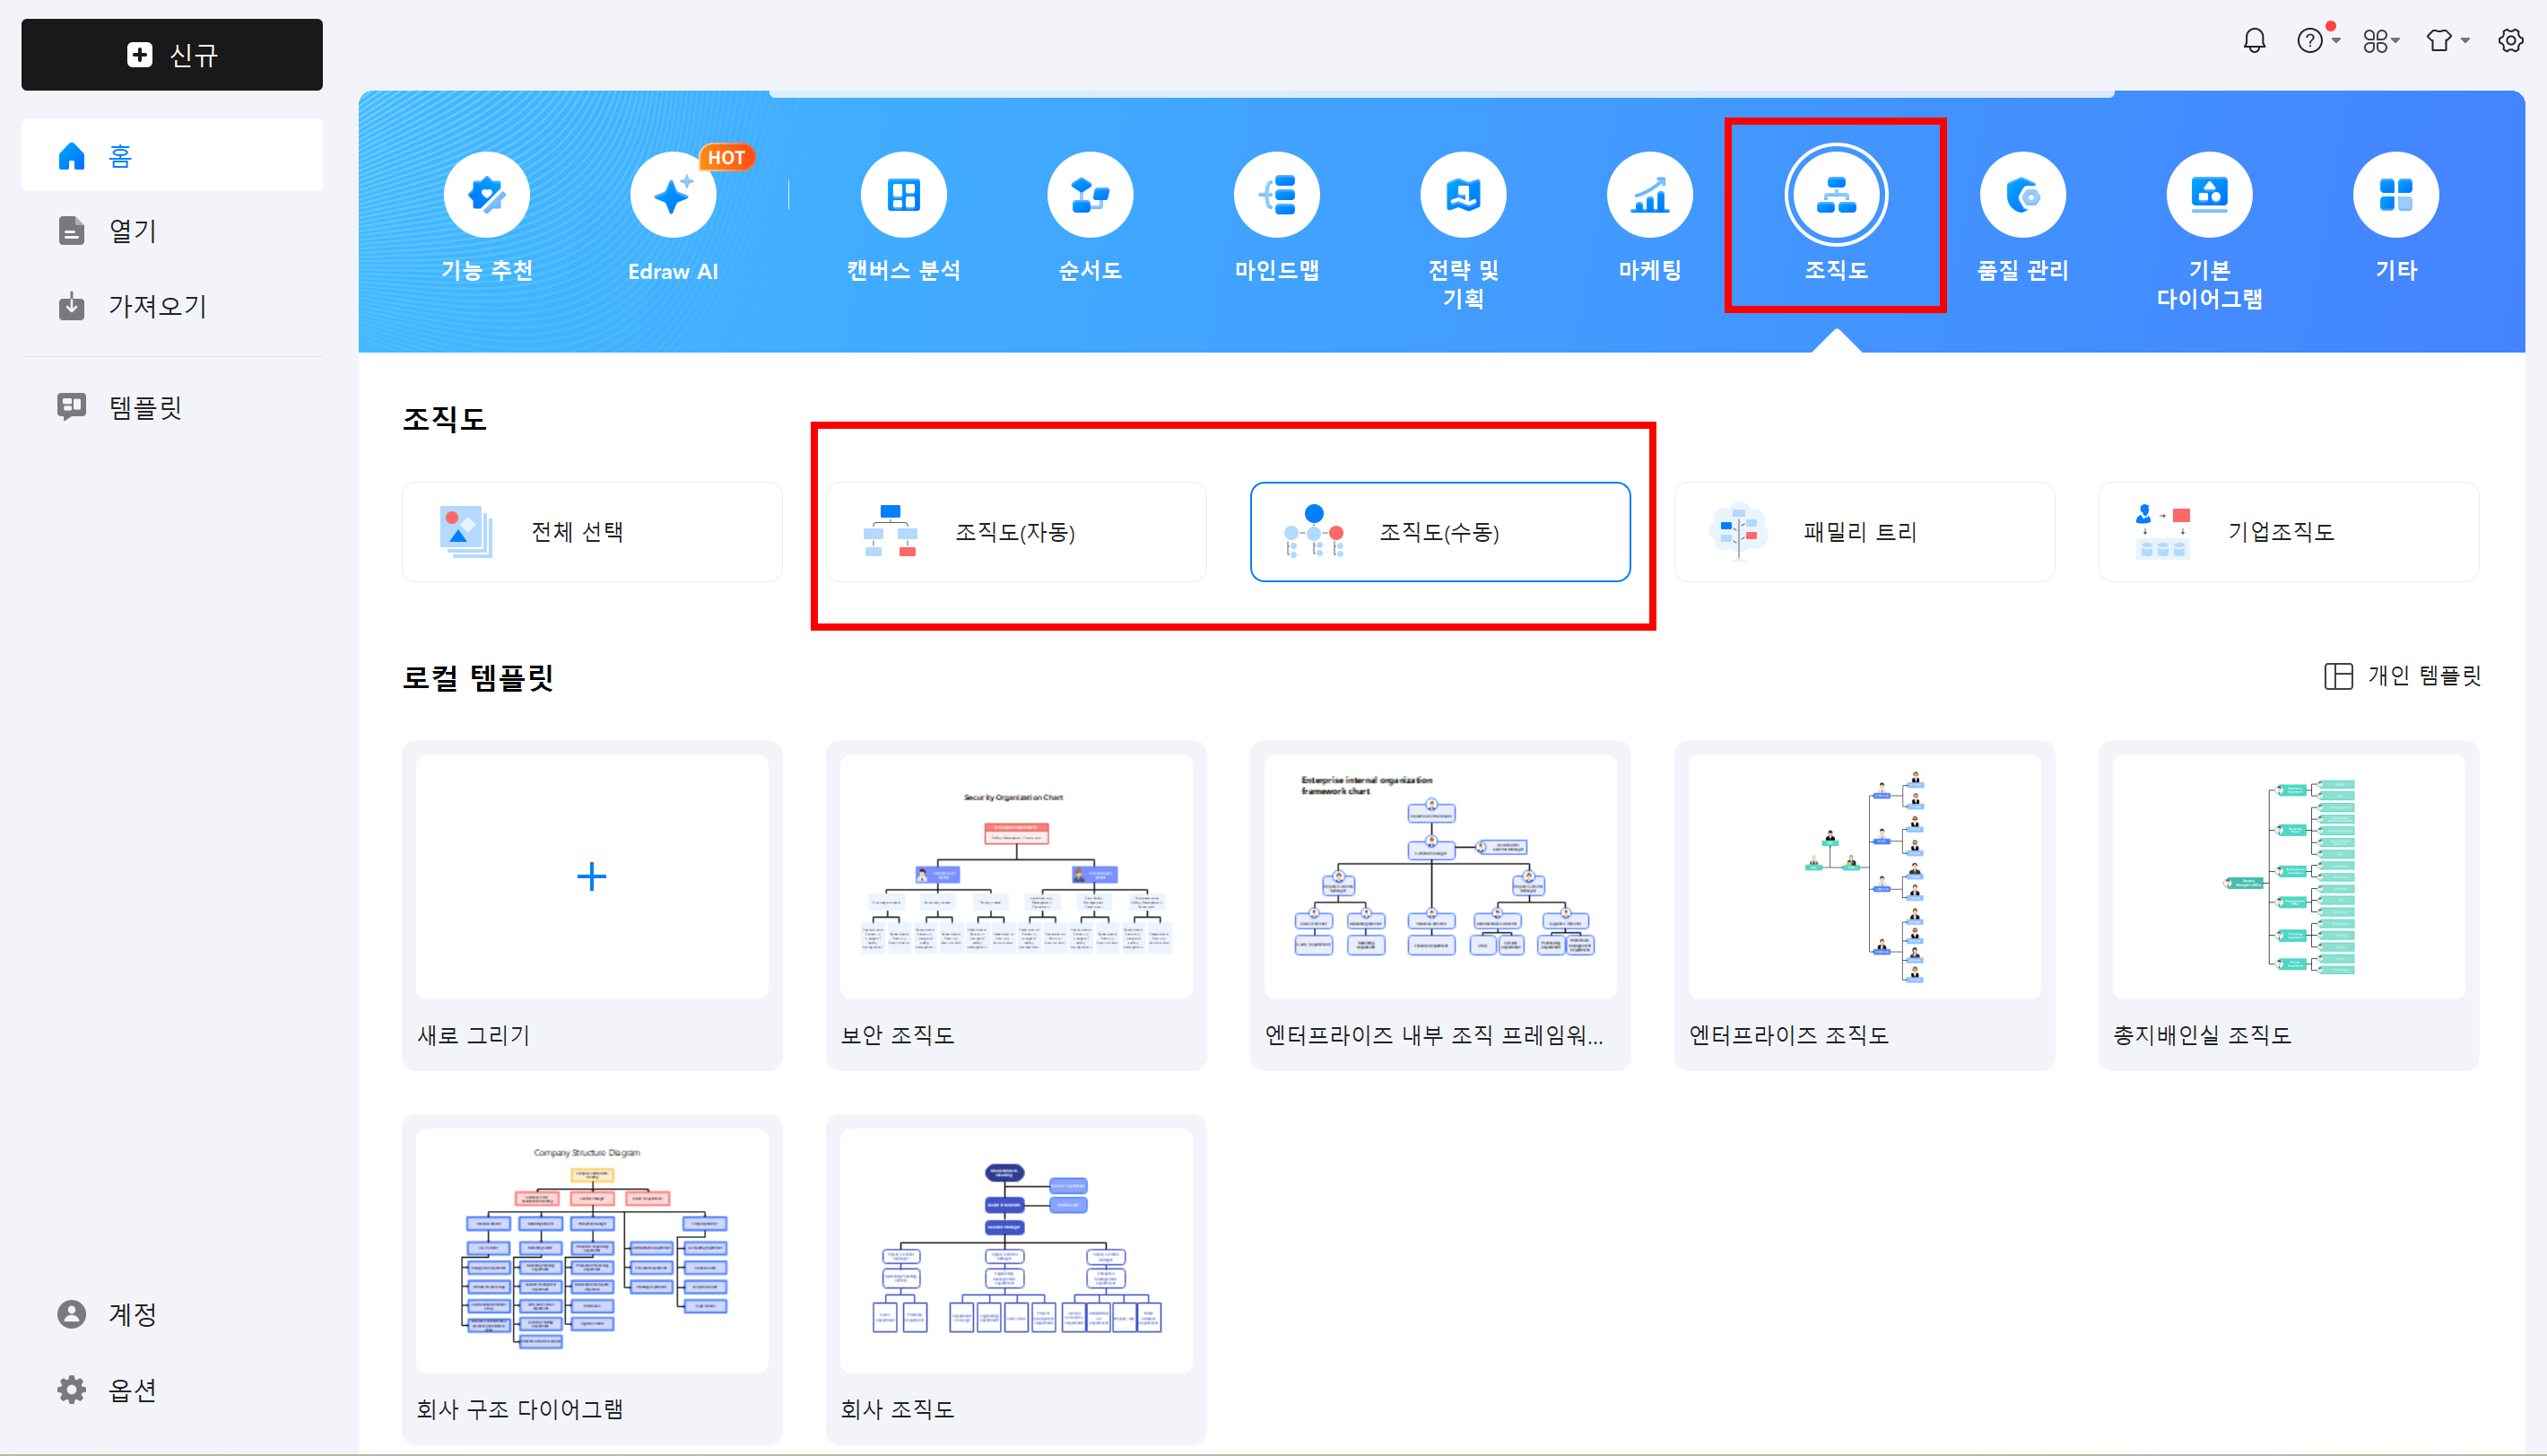Go to 템플릿 templates in sidebar
The width and height of the screenshot is (2547, 1456).
click(x=172, y=407)
